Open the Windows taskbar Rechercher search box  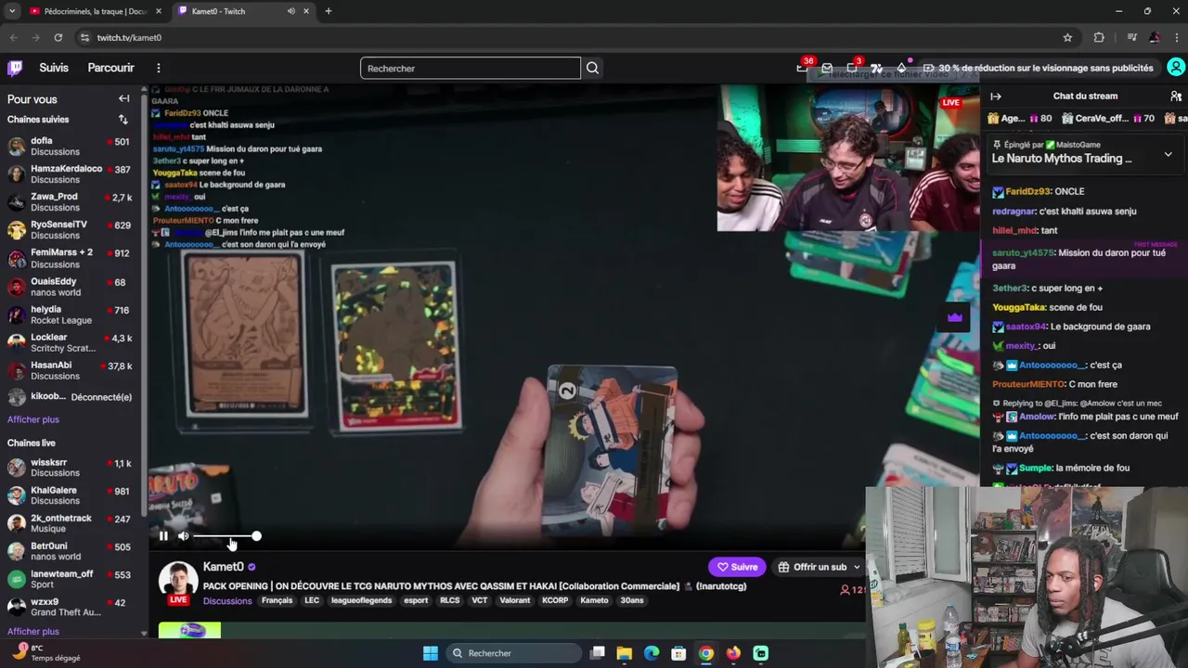point(515,653)
